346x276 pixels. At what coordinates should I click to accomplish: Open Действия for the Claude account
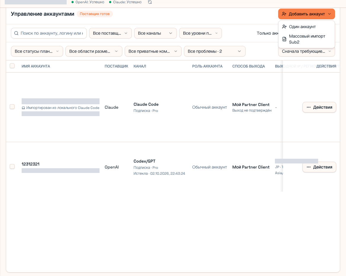tap(319, 107)
